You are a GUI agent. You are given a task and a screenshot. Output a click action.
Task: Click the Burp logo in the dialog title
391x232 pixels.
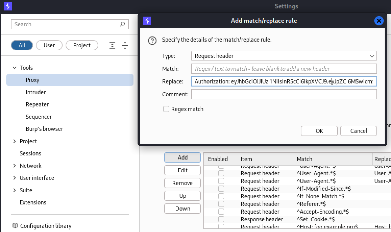pyautogui.click(x=147, y=21)
